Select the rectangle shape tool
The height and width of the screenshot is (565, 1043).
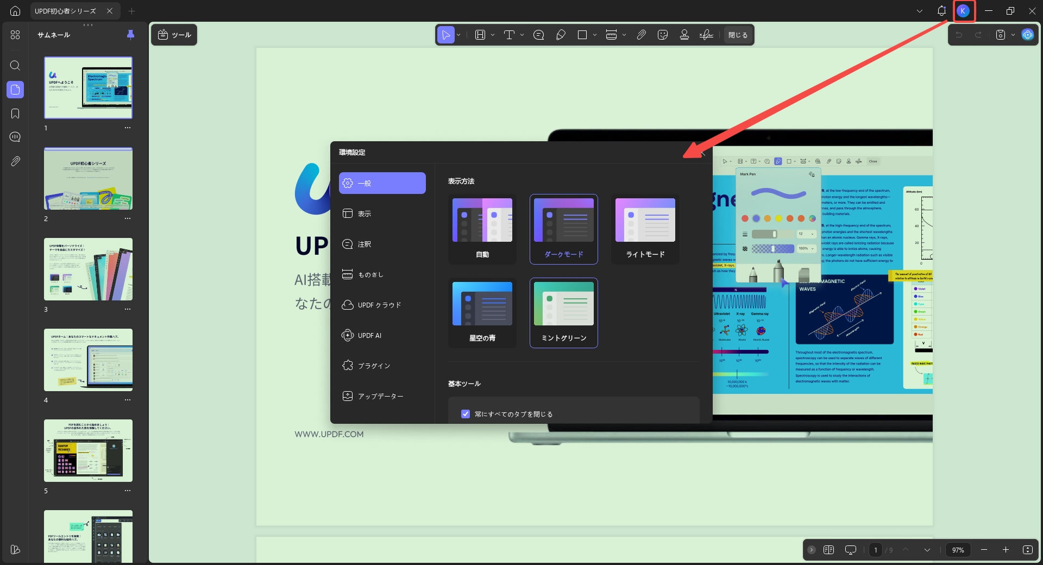(582, 35)
